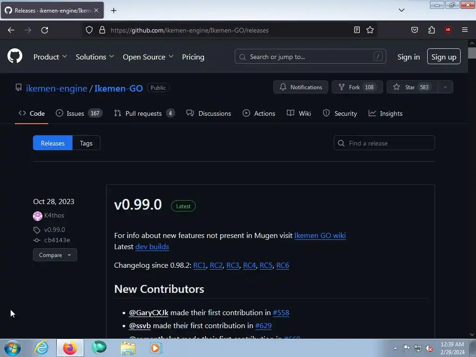
Task: Expand the Product menu
Action: point(50,57)
